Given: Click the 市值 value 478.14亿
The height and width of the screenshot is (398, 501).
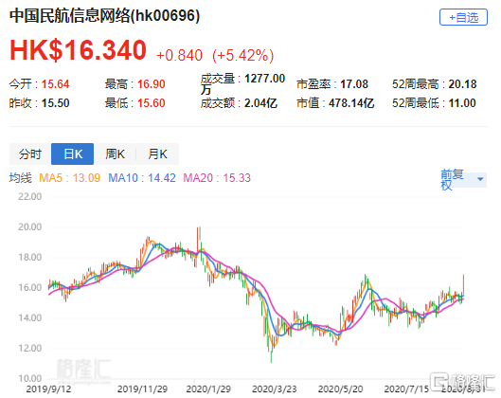Looking at the screenshot, I should [351, 103].
